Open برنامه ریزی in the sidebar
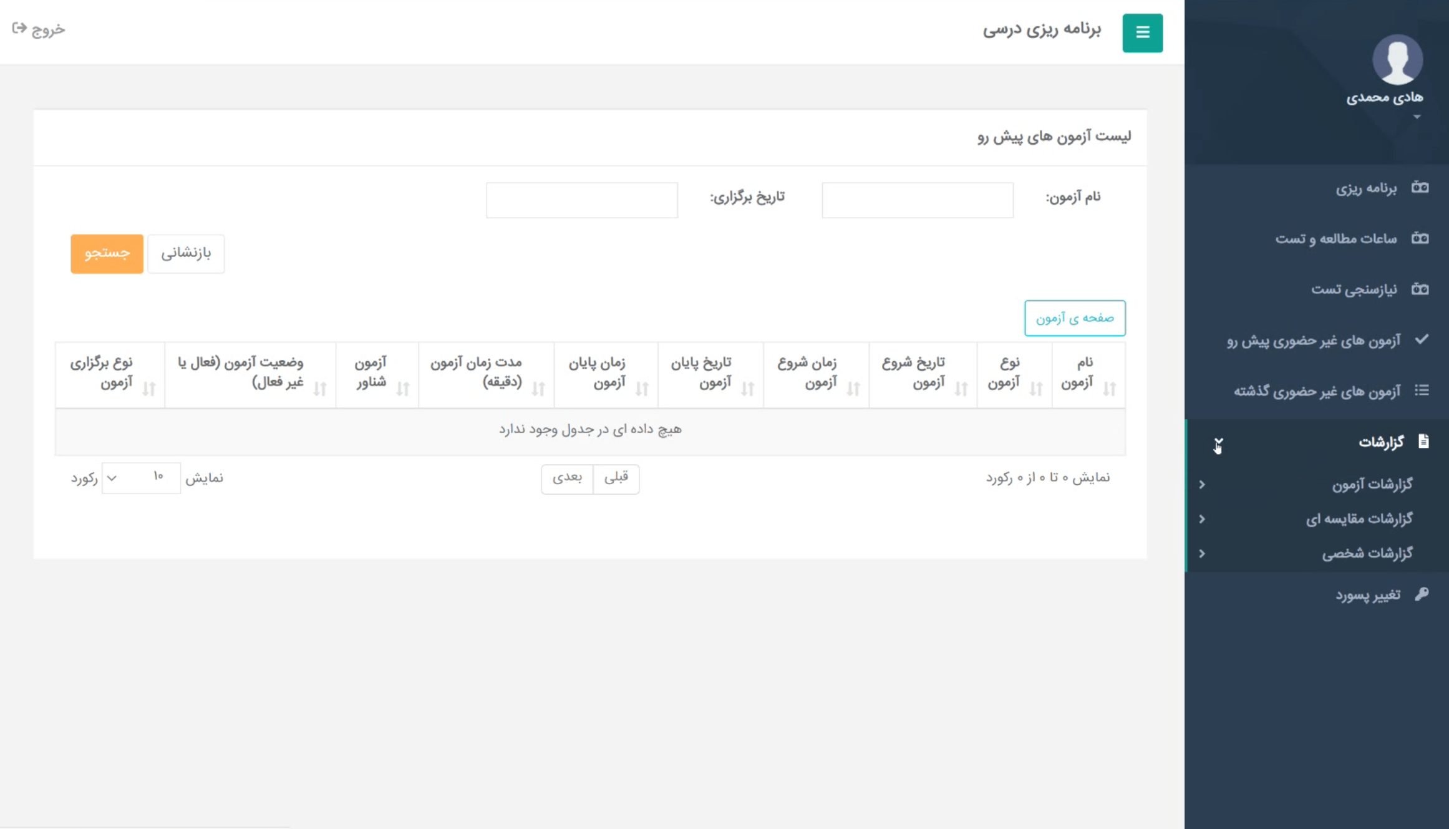The width and height of the screenshot is (1449, 829). coord(1365,188)
